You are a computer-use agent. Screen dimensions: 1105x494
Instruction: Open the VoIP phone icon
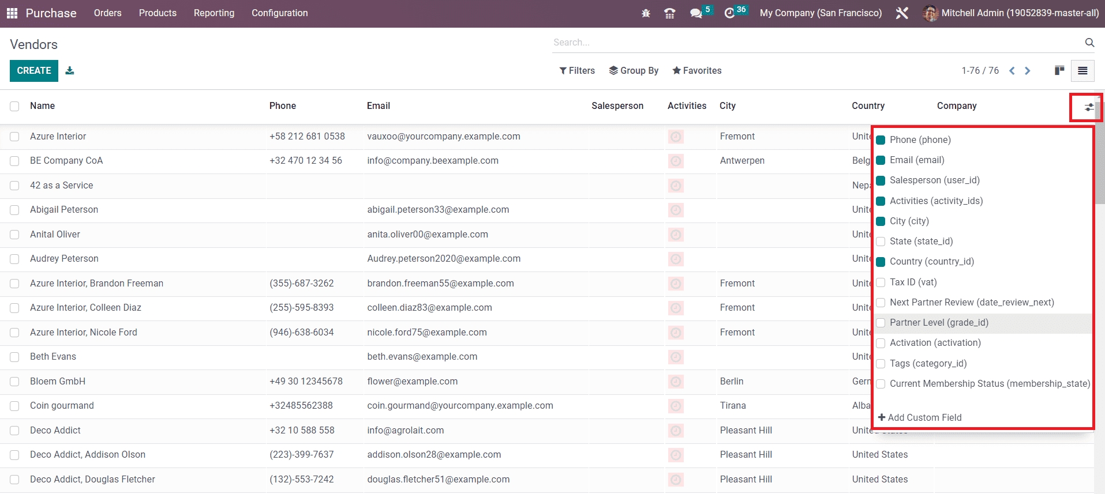(669, 13)
